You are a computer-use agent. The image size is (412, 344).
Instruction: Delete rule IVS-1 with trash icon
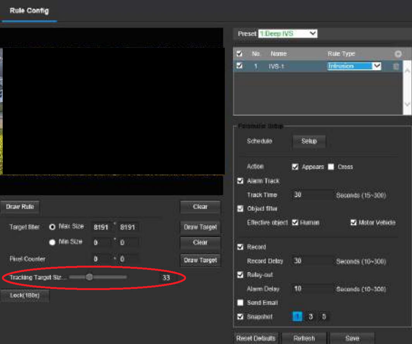tap(396, 66)
